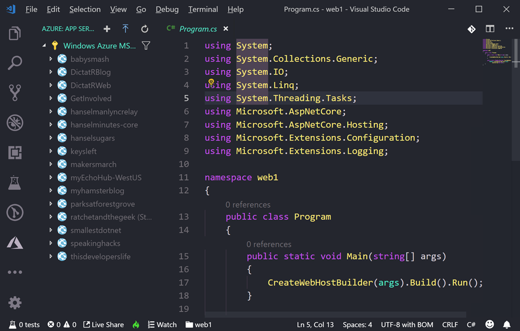Screen dimensions: 520x331
Task: Change end of line sequence CRLF
Action: point(450,325)
